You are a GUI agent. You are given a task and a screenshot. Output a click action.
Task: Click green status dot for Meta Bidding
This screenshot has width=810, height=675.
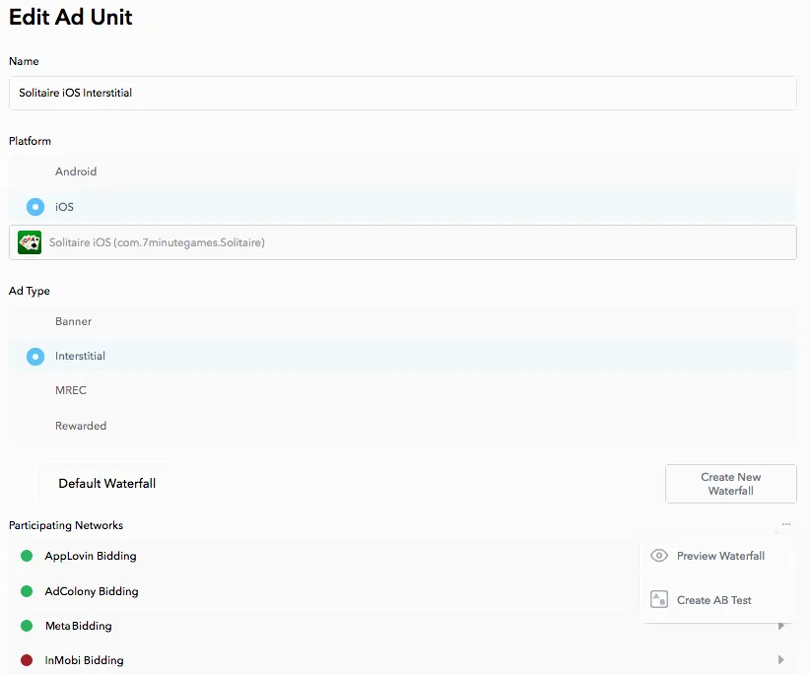point(27,626)
